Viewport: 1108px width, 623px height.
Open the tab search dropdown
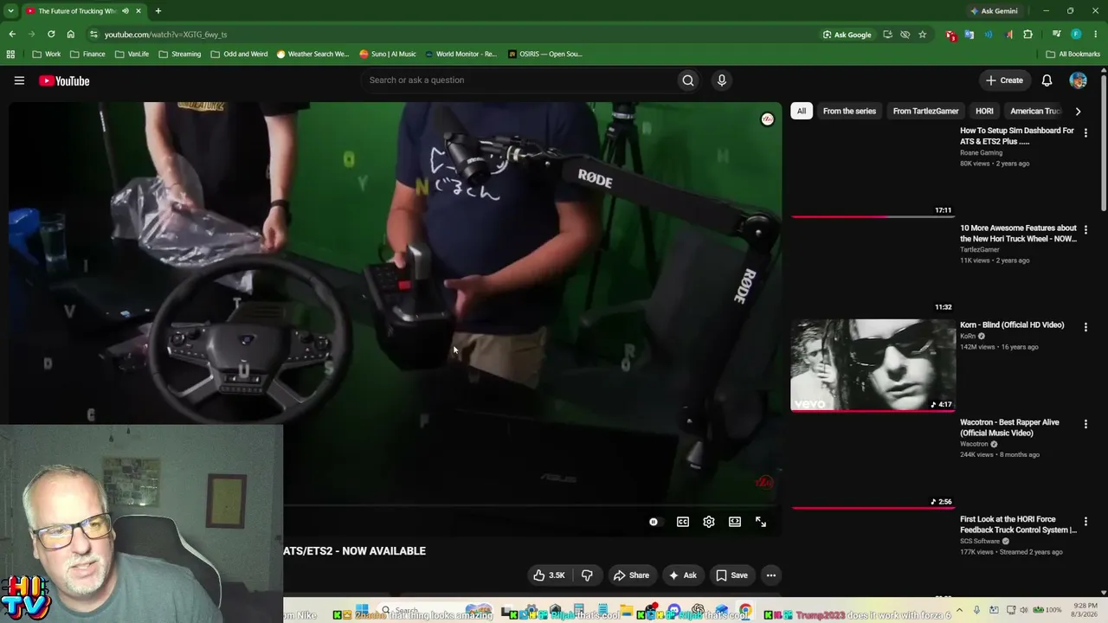[10, 11]
